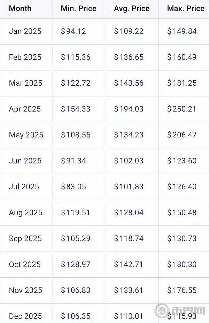209x323 pixels.
Task: Click the Month column header
Action: point(20,9)
